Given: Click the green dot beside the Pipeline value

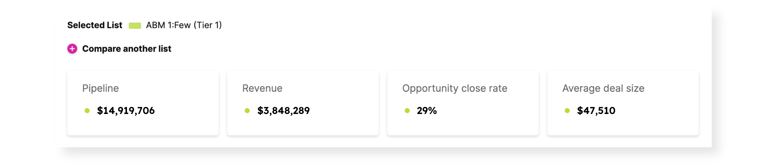Looking at the screenshot, I should (x=87, y=111).
